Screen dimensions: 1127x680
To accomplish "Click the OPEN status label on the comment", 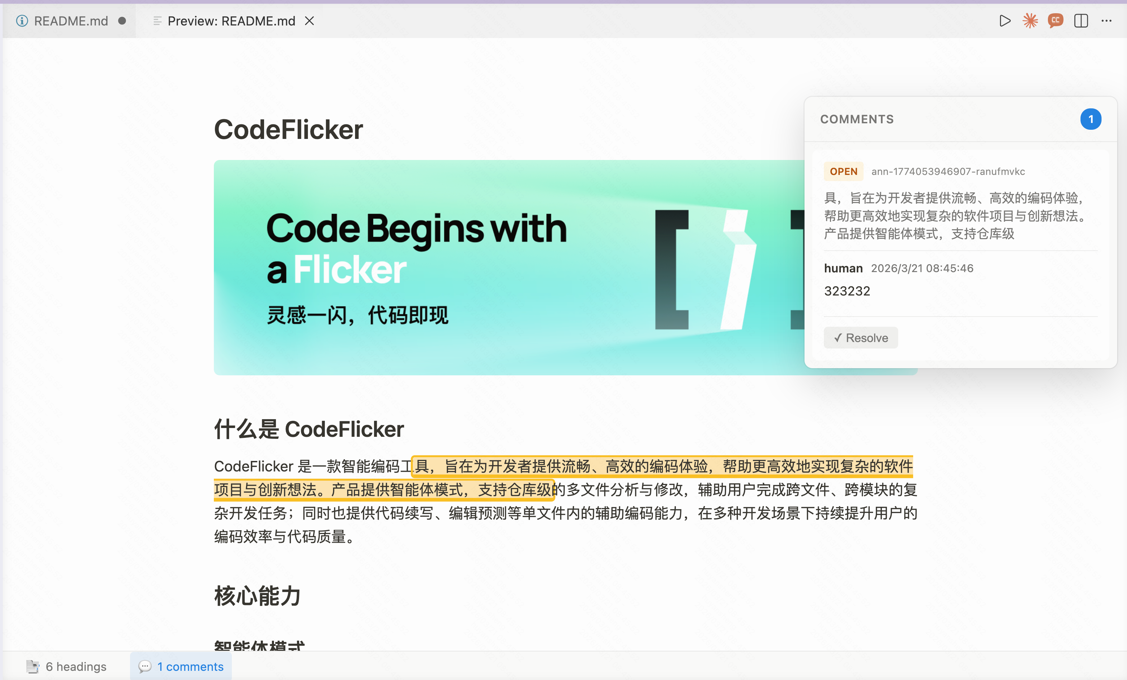I will (844, 172).
